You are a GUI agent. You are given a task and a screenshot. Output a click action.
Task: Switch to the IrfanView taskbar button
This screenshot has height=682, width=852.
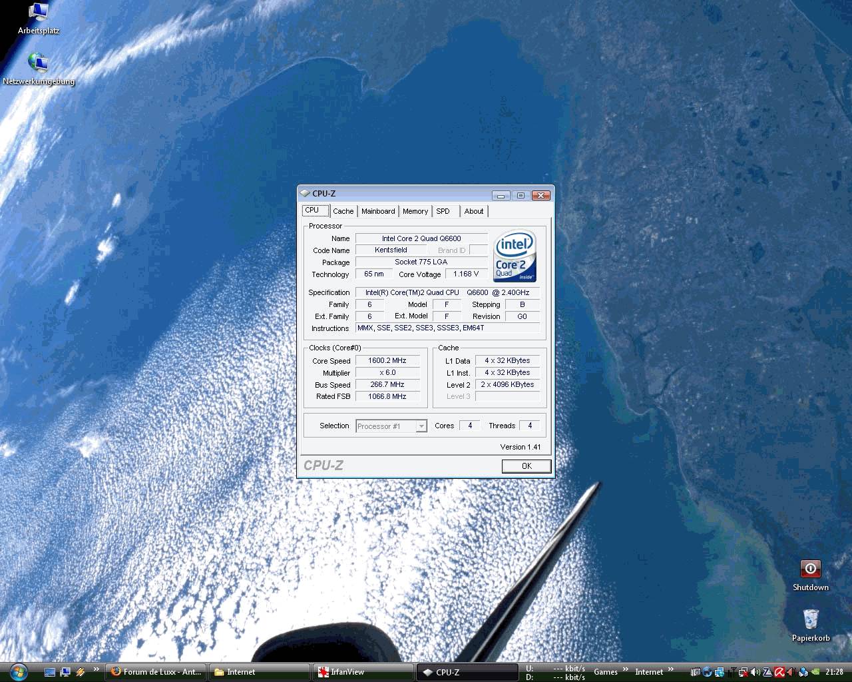[363, 672]
